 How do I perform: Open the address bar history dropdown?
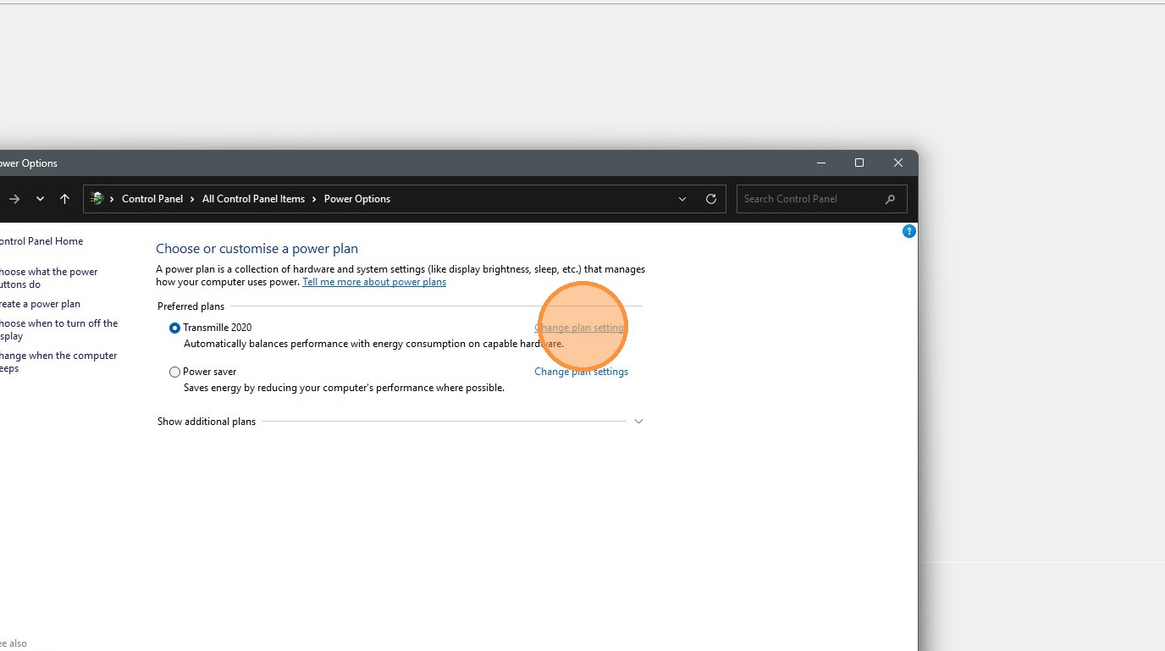(682, 199)
